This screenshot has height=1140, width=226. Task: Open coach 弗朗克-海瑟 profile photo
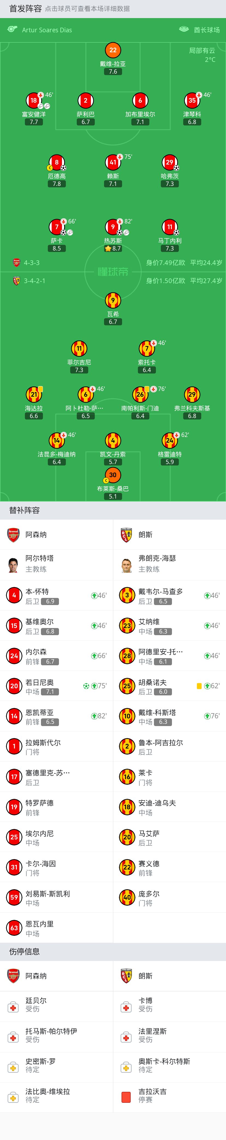[127, 565]
